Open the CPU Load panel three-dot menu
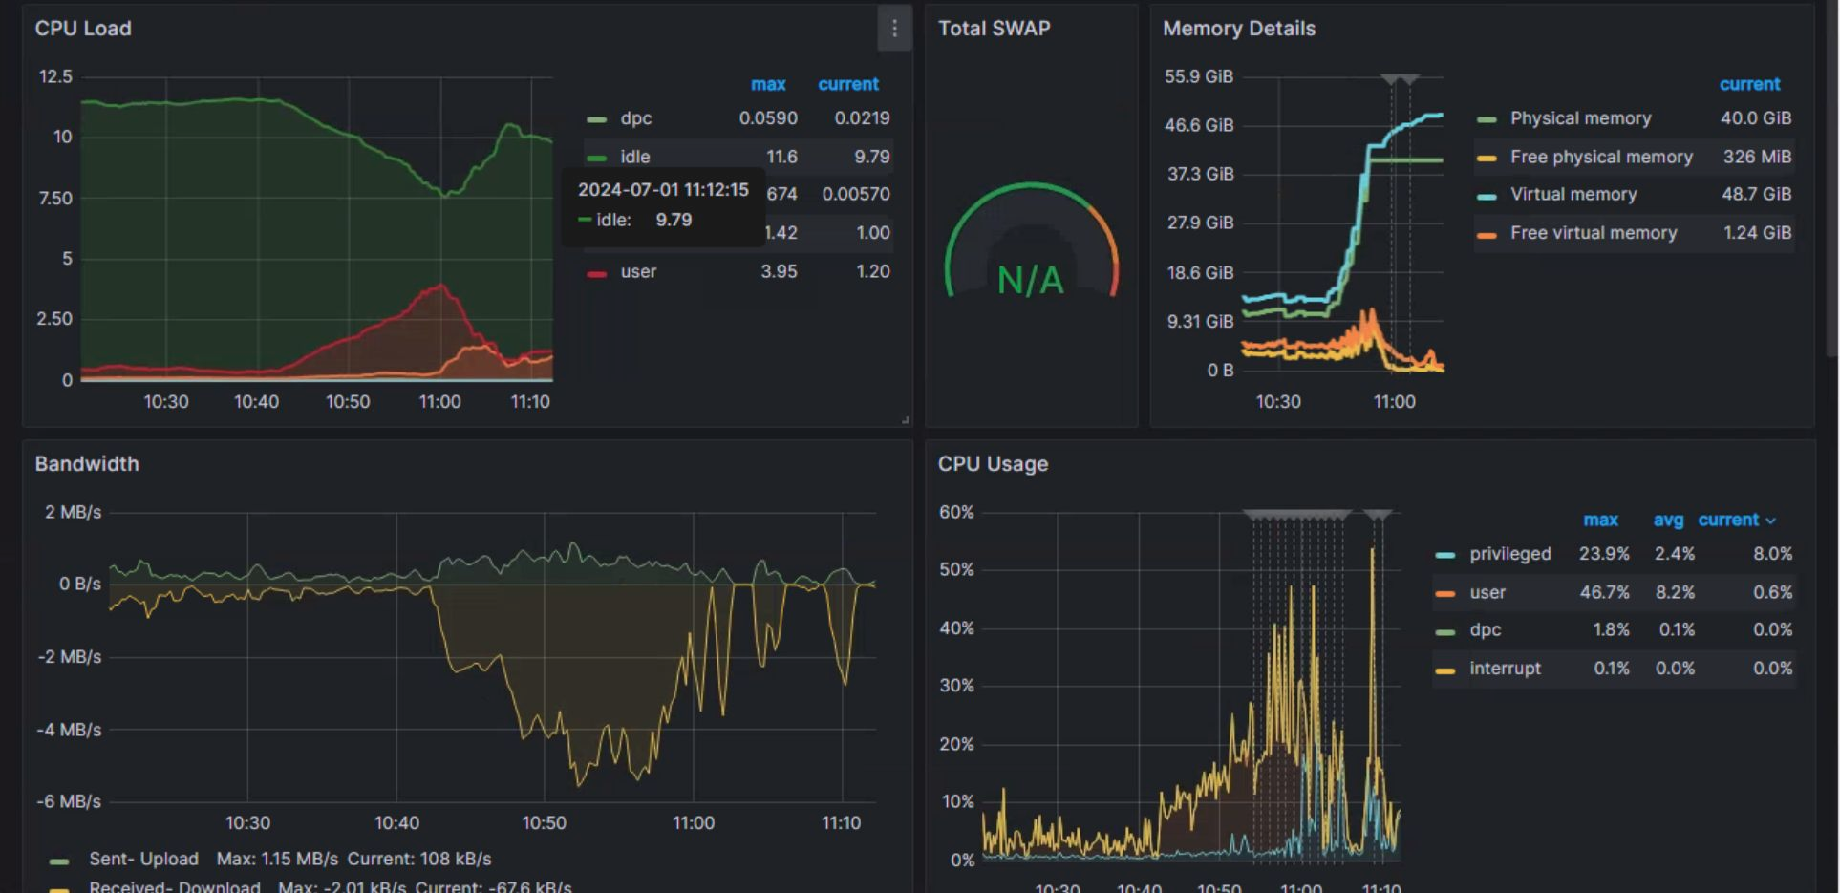The height and width of the screenshot is (893, 1840). pos(894,29)
